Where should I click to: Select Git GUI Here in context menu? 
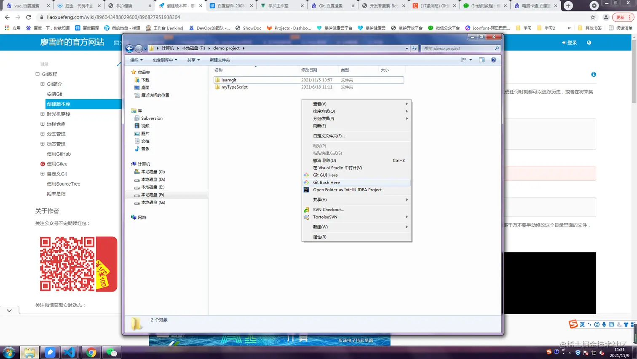coord(356,175)
